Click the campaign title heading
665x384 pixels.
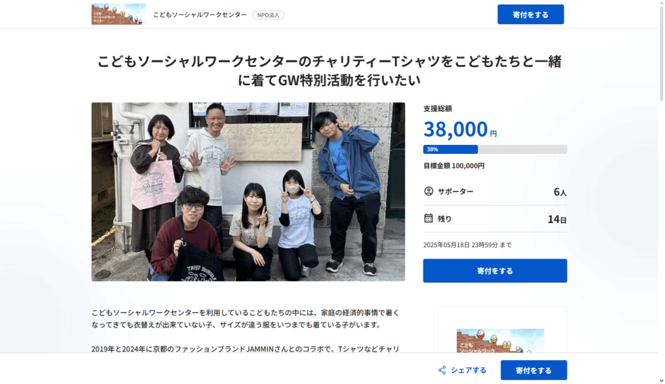pos(329,70)
